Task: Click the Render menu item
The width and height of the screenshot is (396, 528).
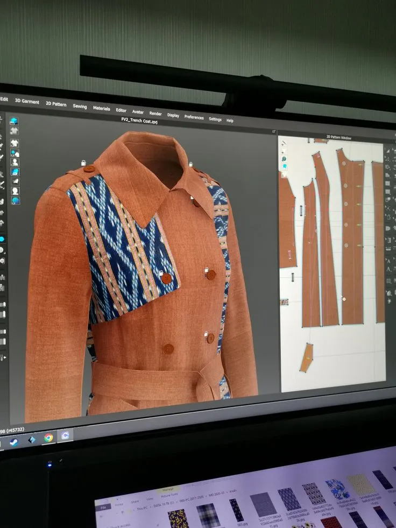Action: tap(155, 114)
